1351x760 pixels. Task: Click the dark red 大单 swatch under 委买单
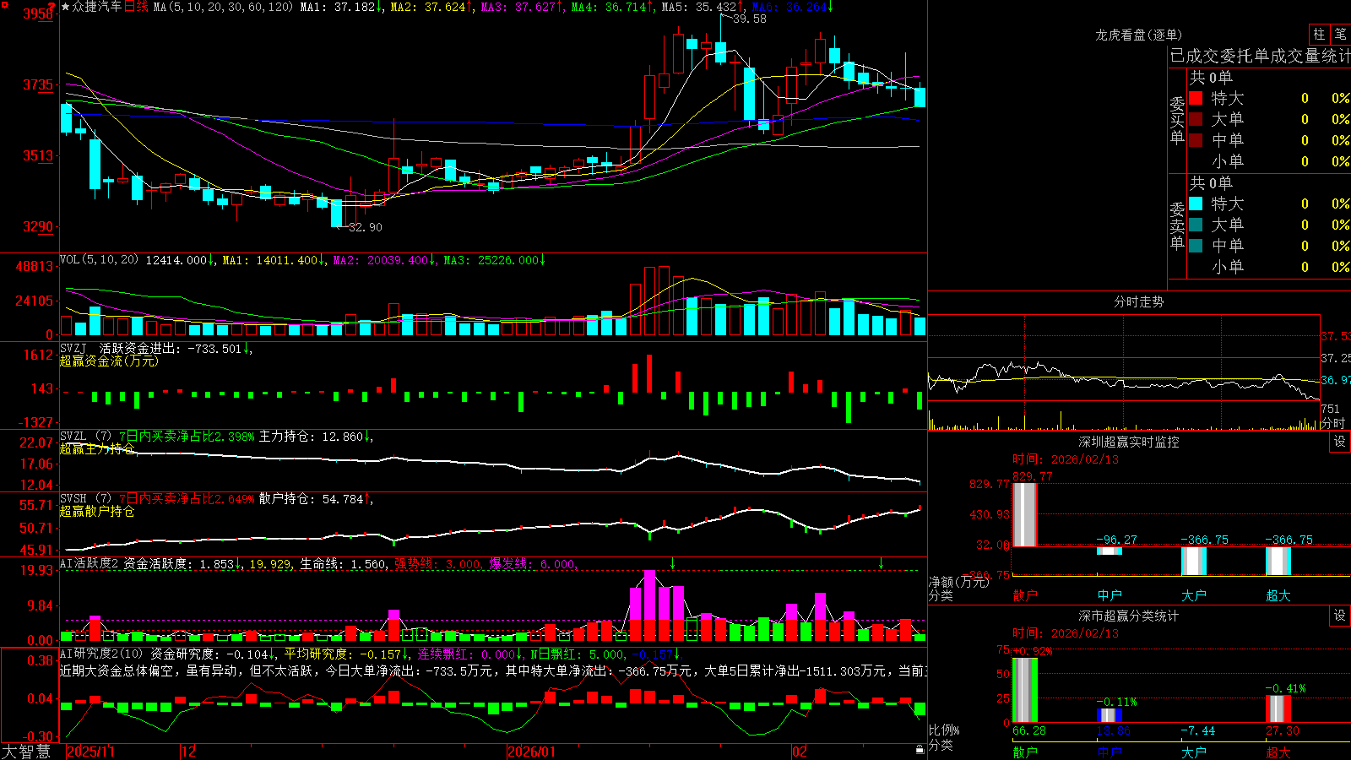click(1196, 119)
